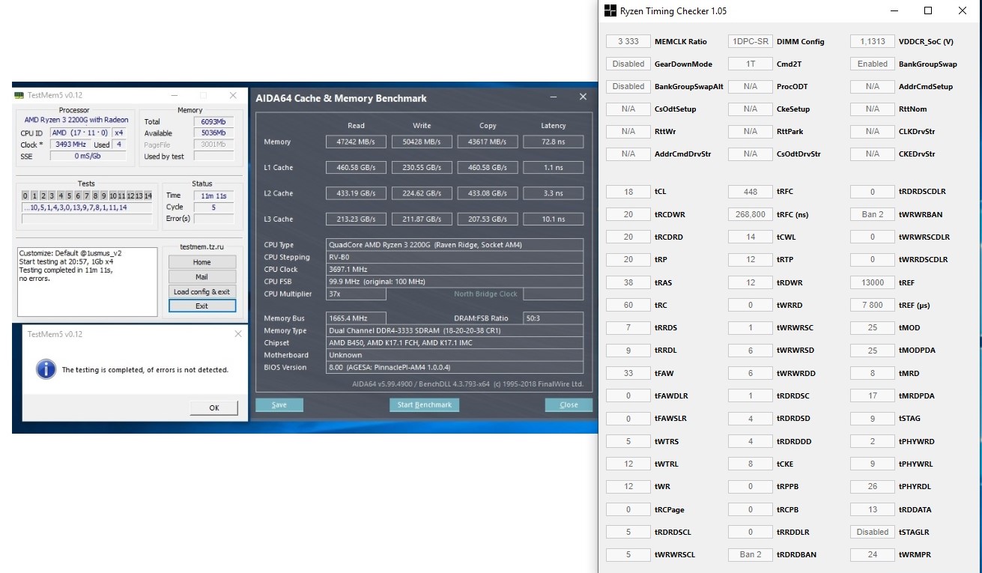Select the tCL value field 18
This screenshot has width=982, height=573.
(x=628, y=192)
